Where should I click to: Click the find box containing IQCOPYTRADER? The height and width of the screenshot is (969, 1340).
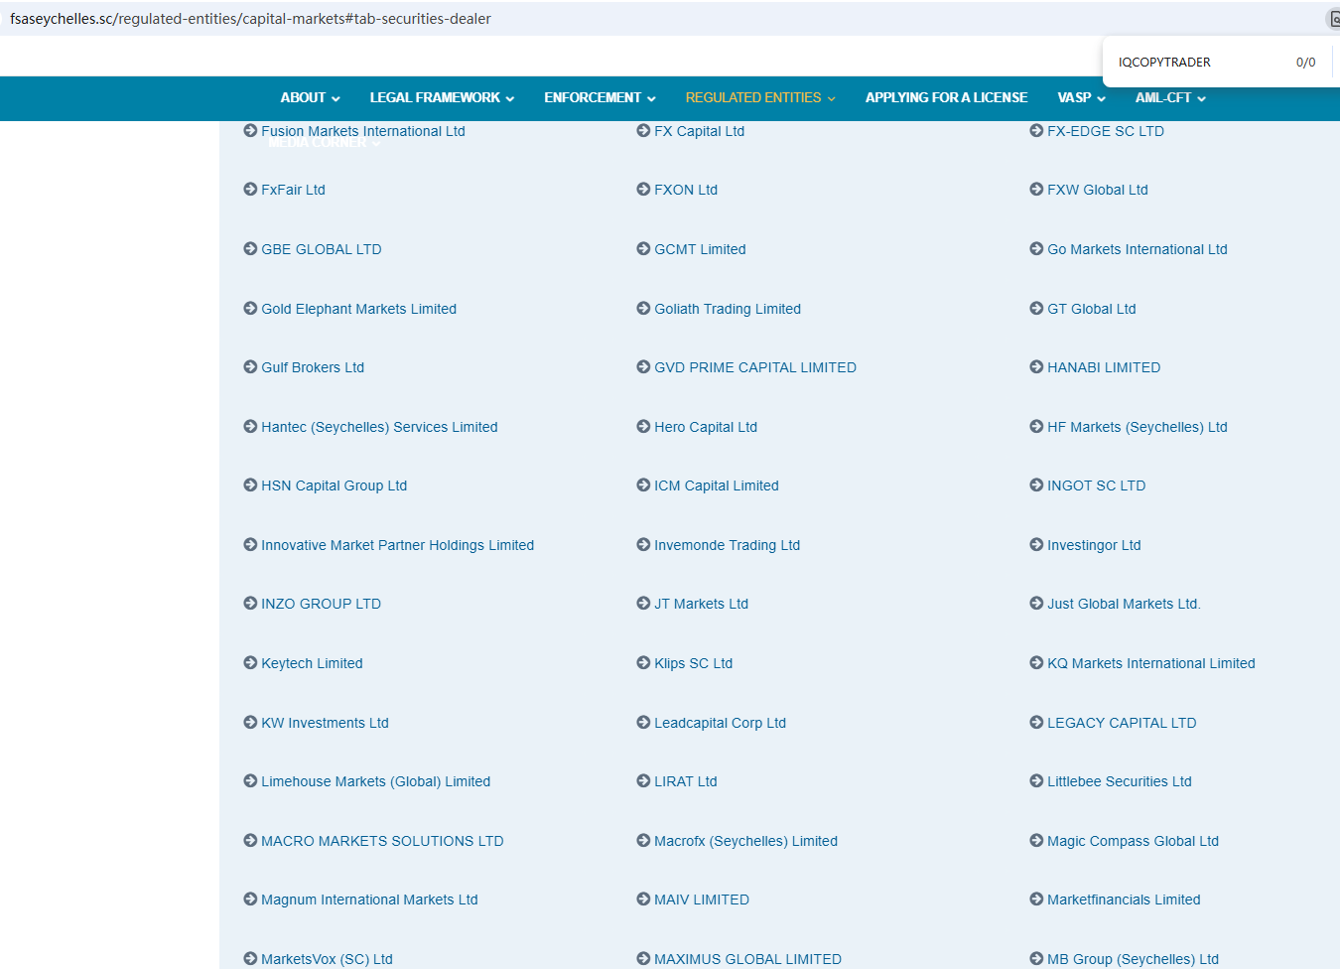pyautogui.click(x=1164, y=62)
